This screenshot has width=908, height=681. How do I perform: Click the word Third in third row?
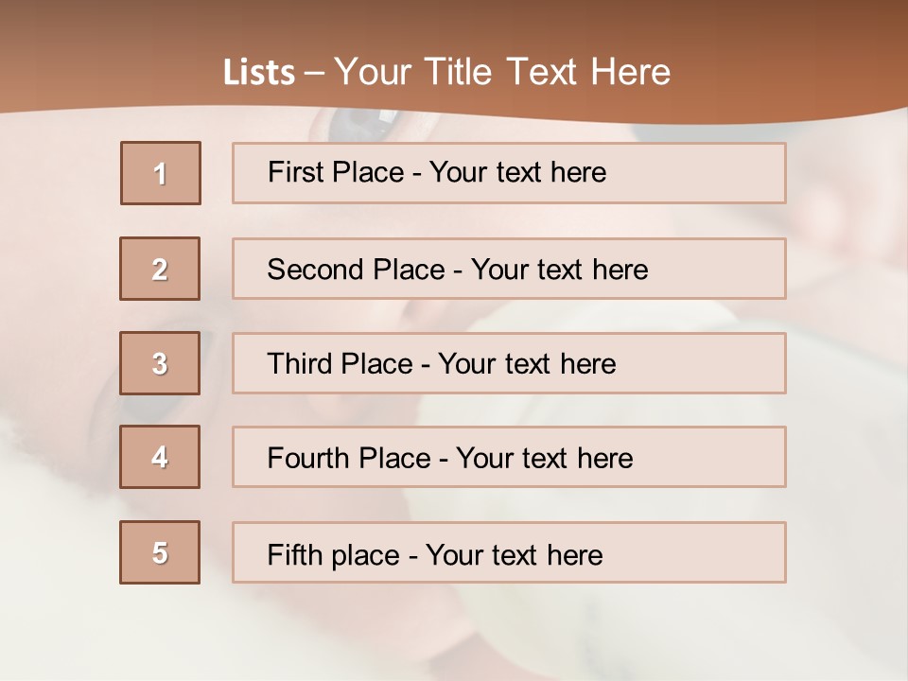point(295,364)
